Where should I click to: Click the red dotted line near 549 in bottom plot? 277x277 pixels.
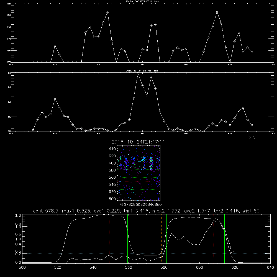[x=109, y=238]
